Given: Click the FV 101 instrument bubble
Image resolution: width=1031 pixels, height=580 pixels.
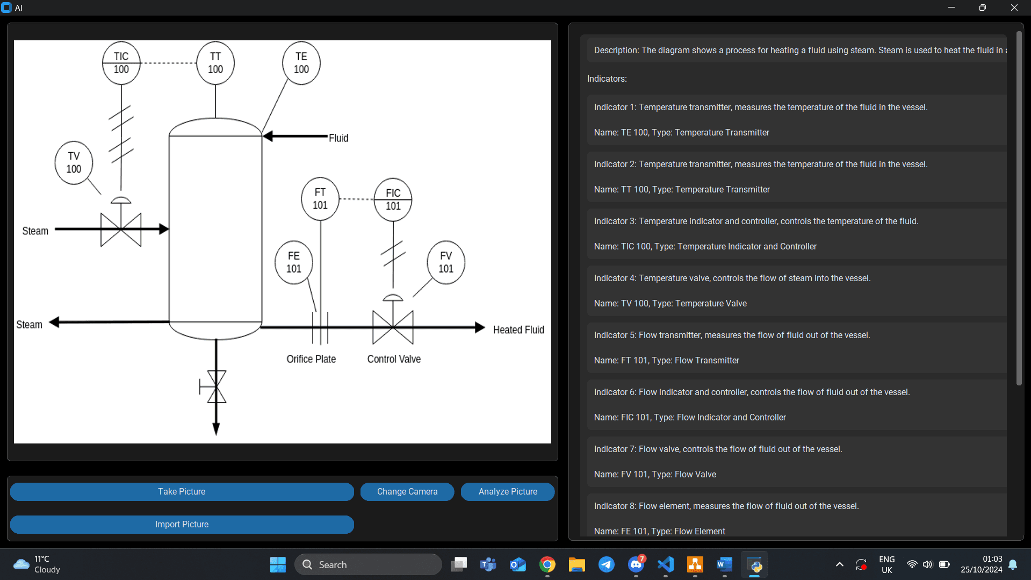Looking at the screenshot, I should 446,262.
